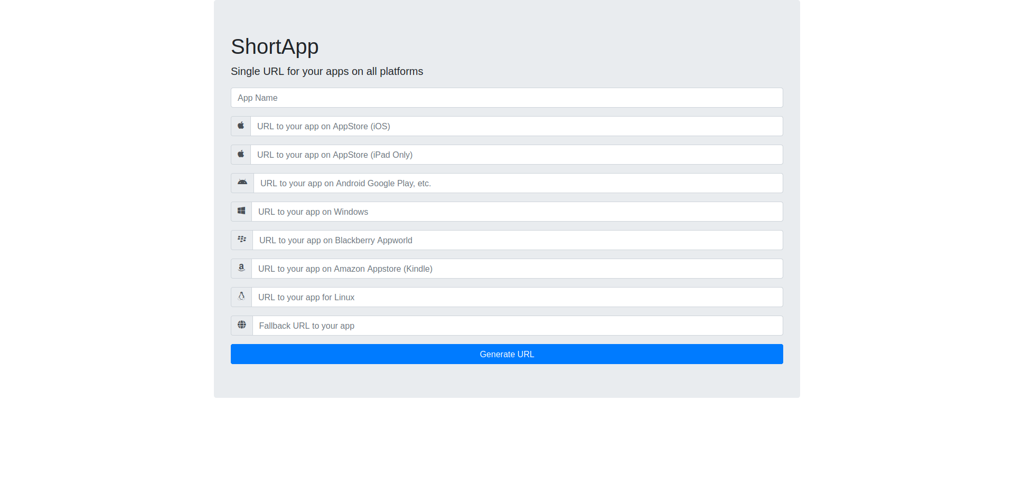The width and height of the screenshot is (1014, 496).
Task: Click the 'Single URL for your apps' subtitle
Action: point(327,71)
